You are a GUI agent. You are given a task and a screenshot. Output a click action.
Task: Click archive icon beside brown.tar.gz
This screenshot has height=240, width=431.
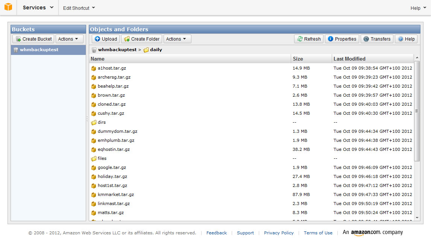pos(93,96)
